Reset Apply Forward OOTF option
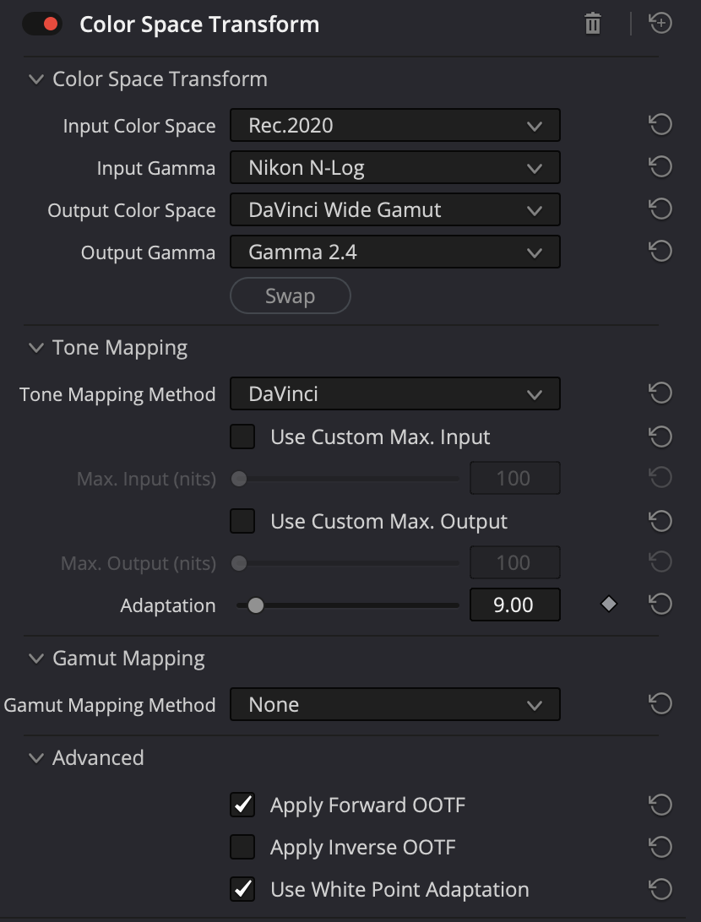This screenshot has height=922, width=701. click(x=660, y=805)
